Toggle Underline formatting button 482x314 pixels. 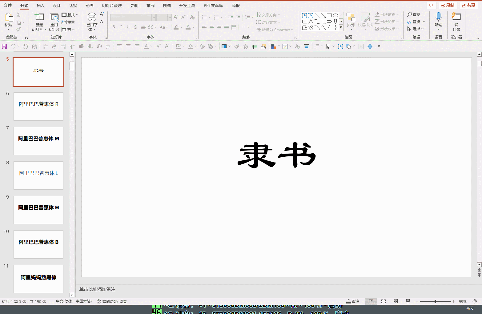(x=128, y=27)
